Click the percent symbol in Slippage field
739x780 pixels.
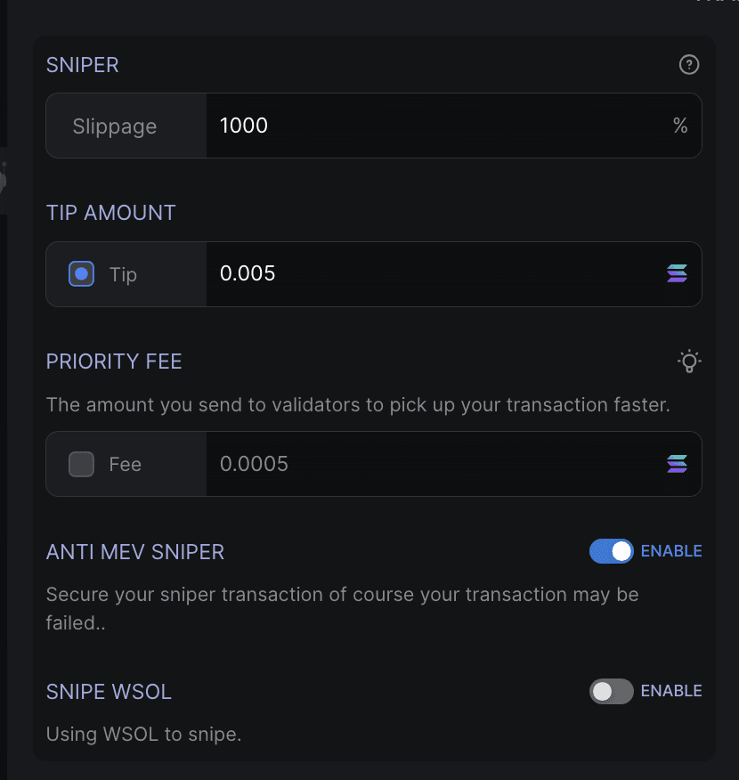(680, 126)
